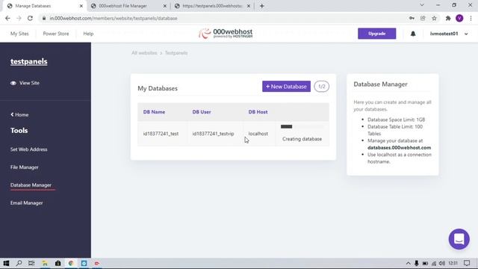
Task: Open the volume speaker tray icon
Action: tap(442, 263)
